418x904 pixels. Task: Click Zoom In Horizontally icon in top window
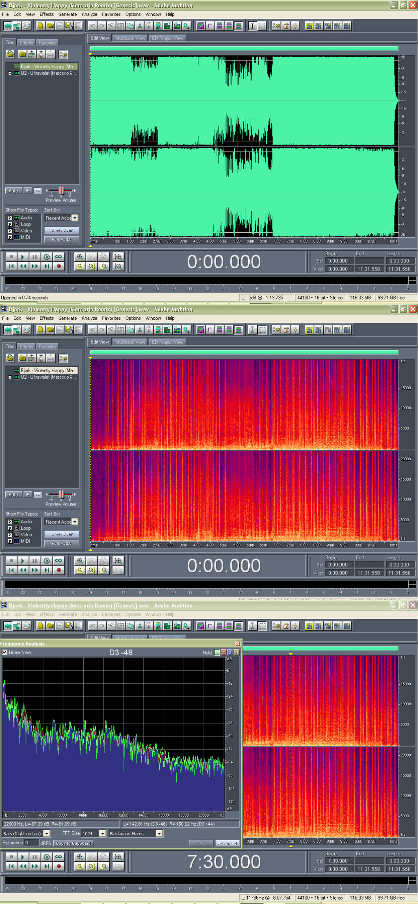pyautogui.click(x=80, y=257)
